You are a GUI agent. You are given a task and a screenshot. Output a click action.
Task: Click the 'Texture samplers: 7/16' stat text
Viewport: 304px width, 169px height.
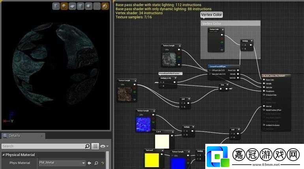coord(133,17)
